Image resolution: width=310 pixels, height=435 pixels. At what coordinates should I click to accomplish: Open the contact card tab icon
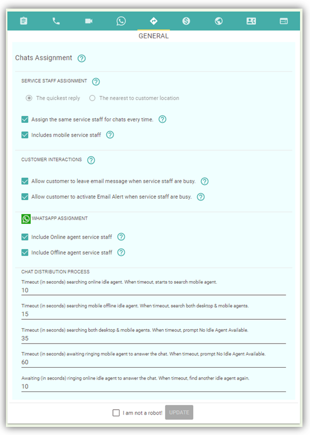[251, 21]
